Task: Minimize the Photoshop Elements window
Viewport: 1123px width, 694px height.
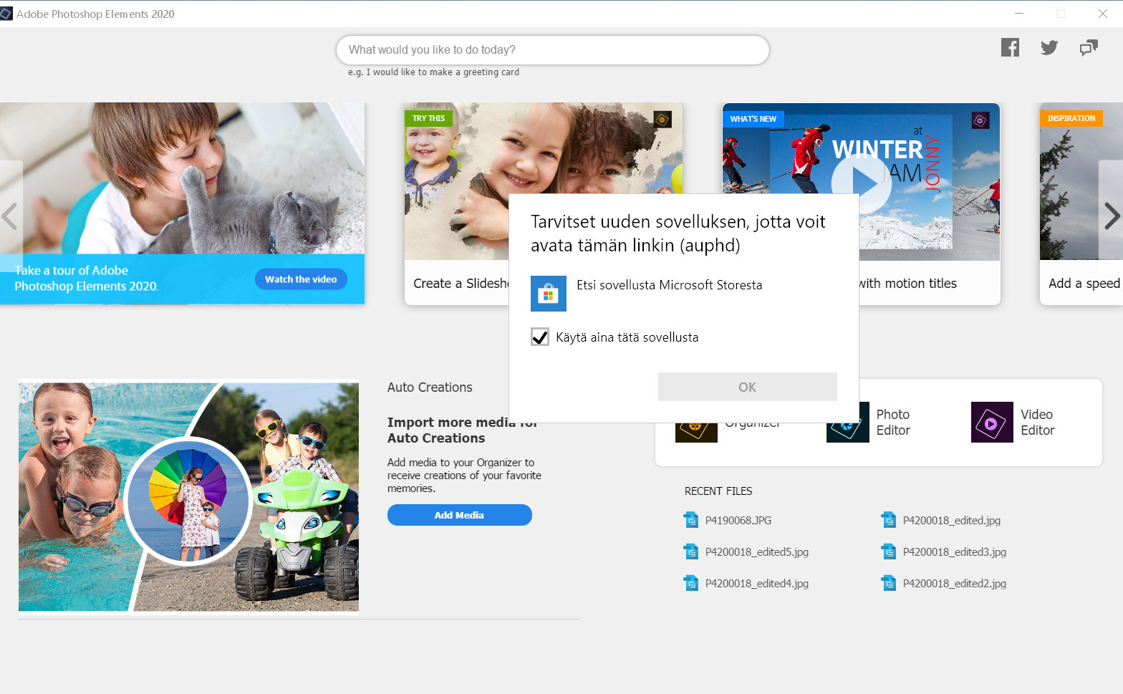Action: pos(1019,14)
